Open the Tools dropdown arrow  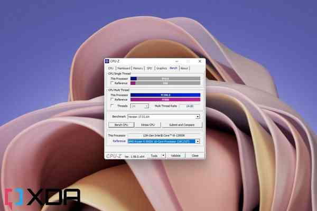[x=163, y=156]
